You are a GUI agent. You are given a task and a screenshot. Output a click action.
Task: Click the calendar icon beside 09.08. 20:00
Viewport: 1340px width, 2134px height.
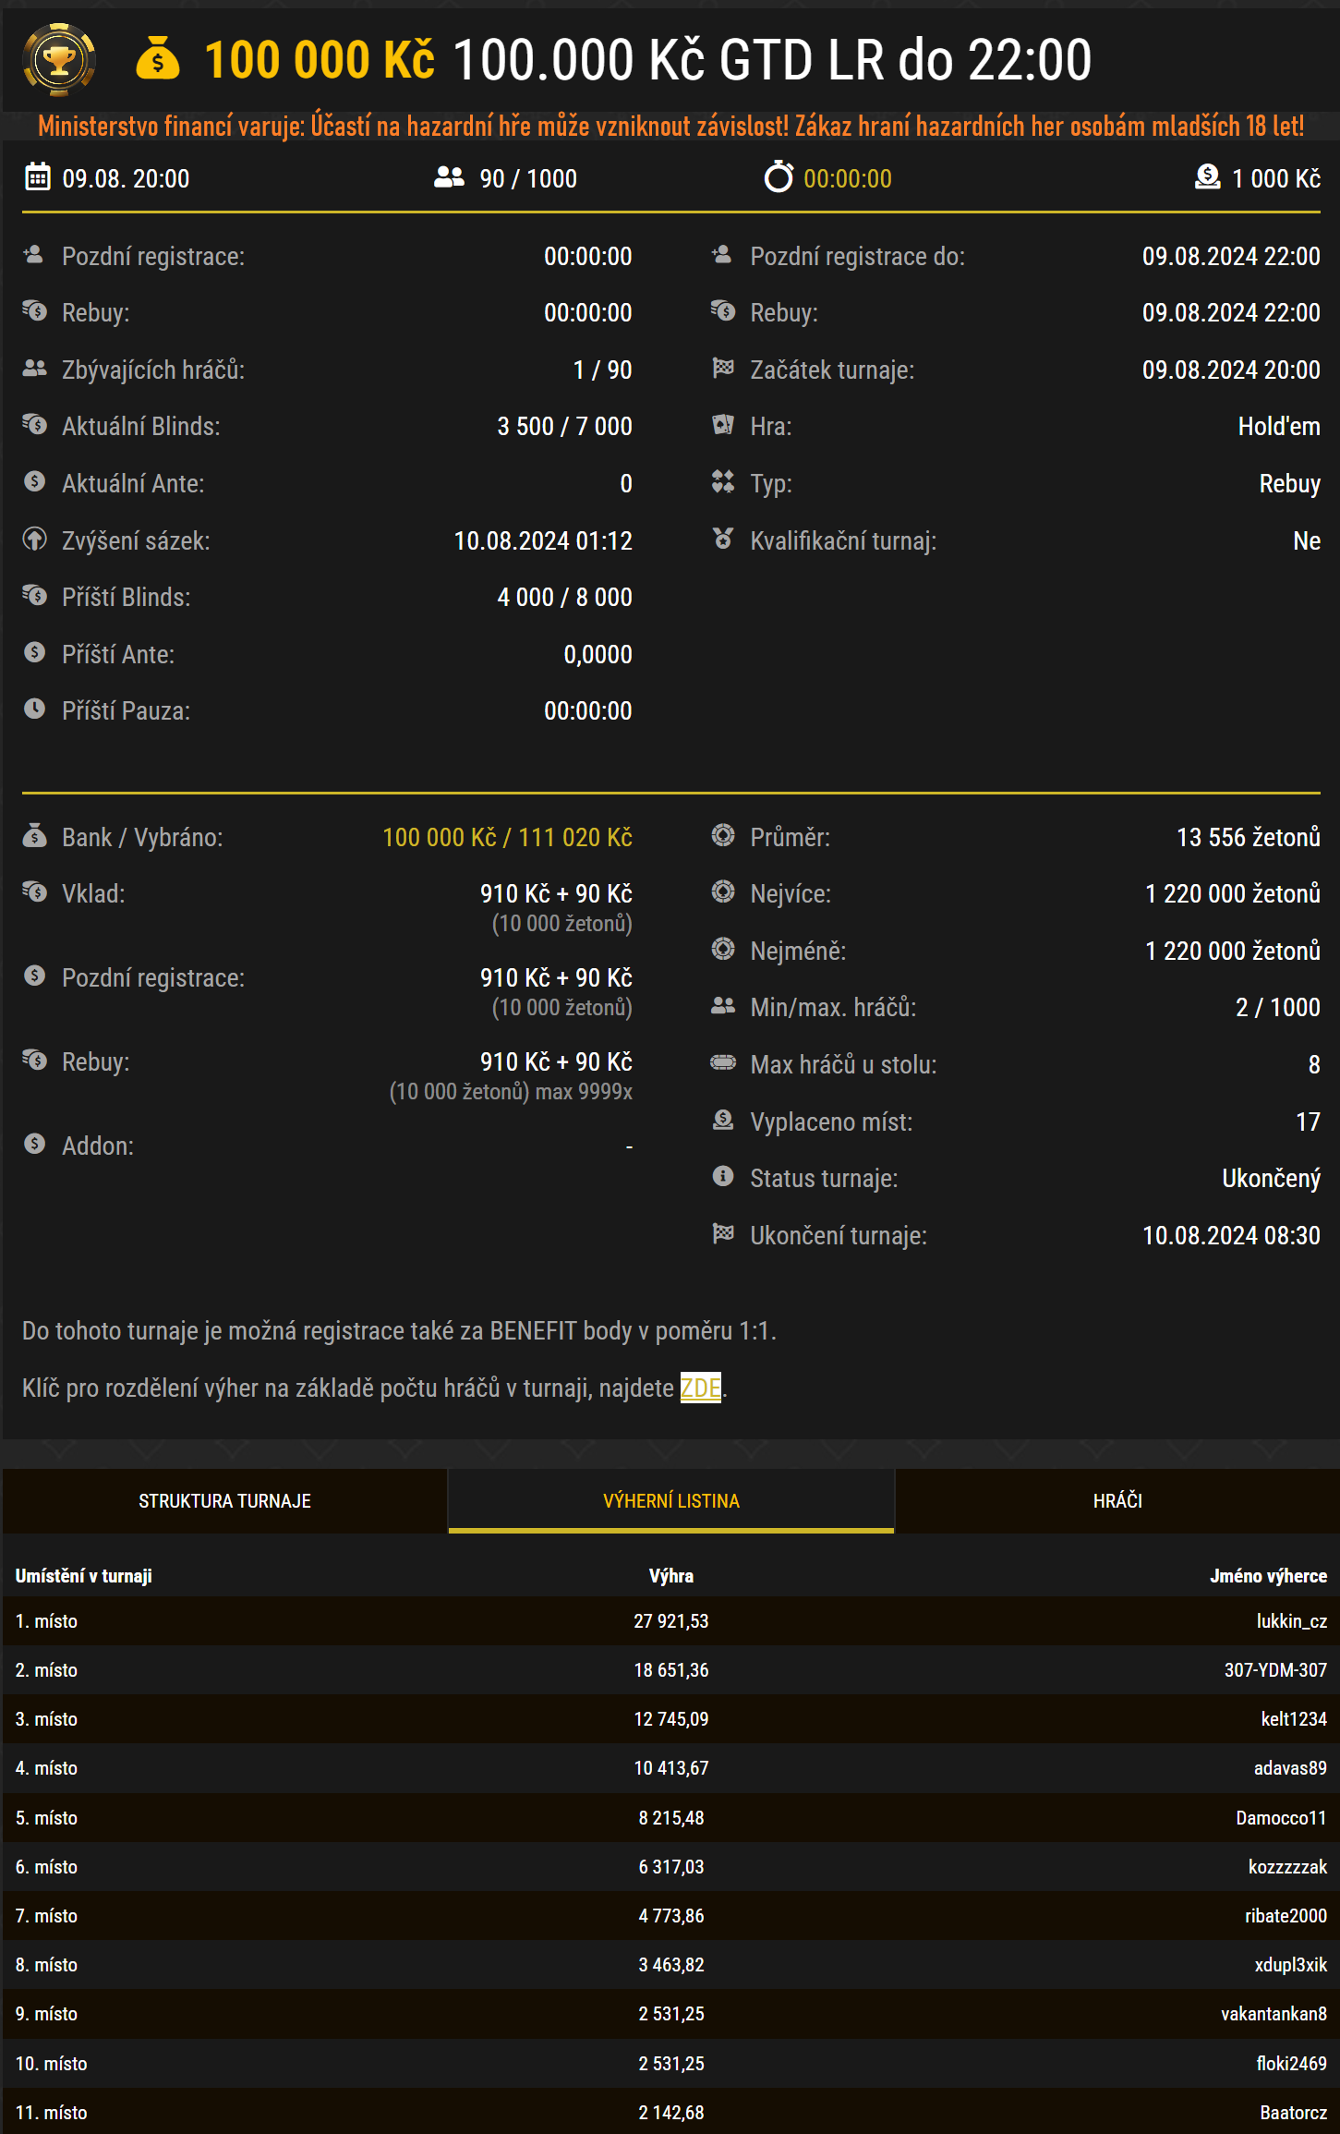[x=37, y=177]
